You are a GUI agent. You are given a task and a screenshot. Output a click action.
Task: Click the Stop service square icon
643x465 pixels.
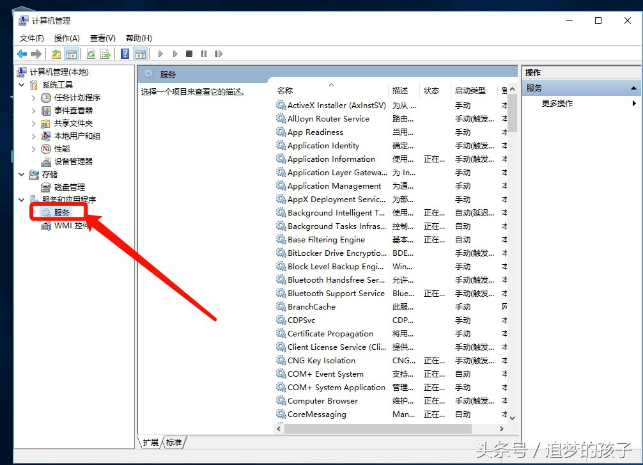pyautogui.click(x=189, y=54)
